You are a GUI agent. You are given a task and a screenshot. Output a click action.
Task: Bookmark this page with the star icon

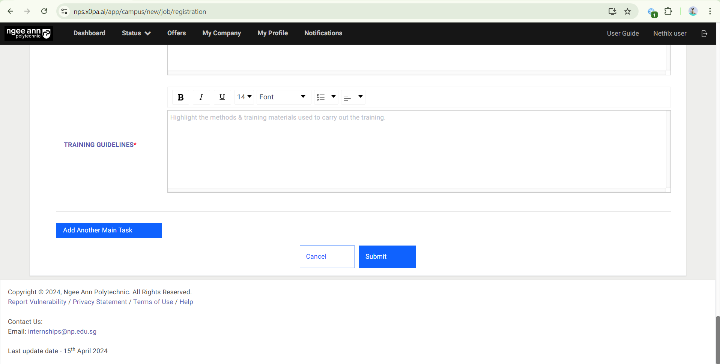click(627, 12)
